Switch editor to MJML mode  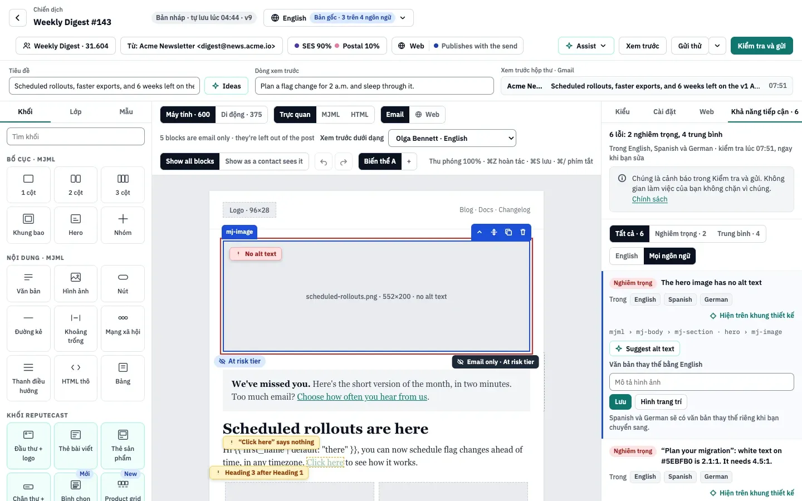click(x=331, y=115)
